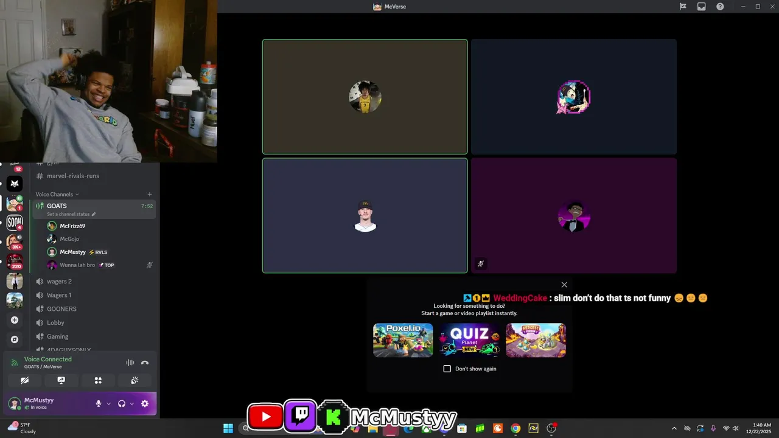Create a channel with the plus icon

coord(150,195)
